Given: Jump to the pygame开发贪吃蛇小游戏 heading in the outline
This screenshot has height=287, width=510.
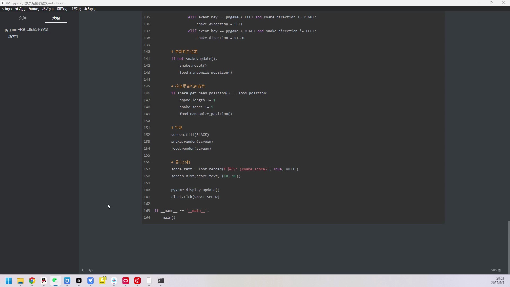Looking at the screenshot, I should [26, 30].
